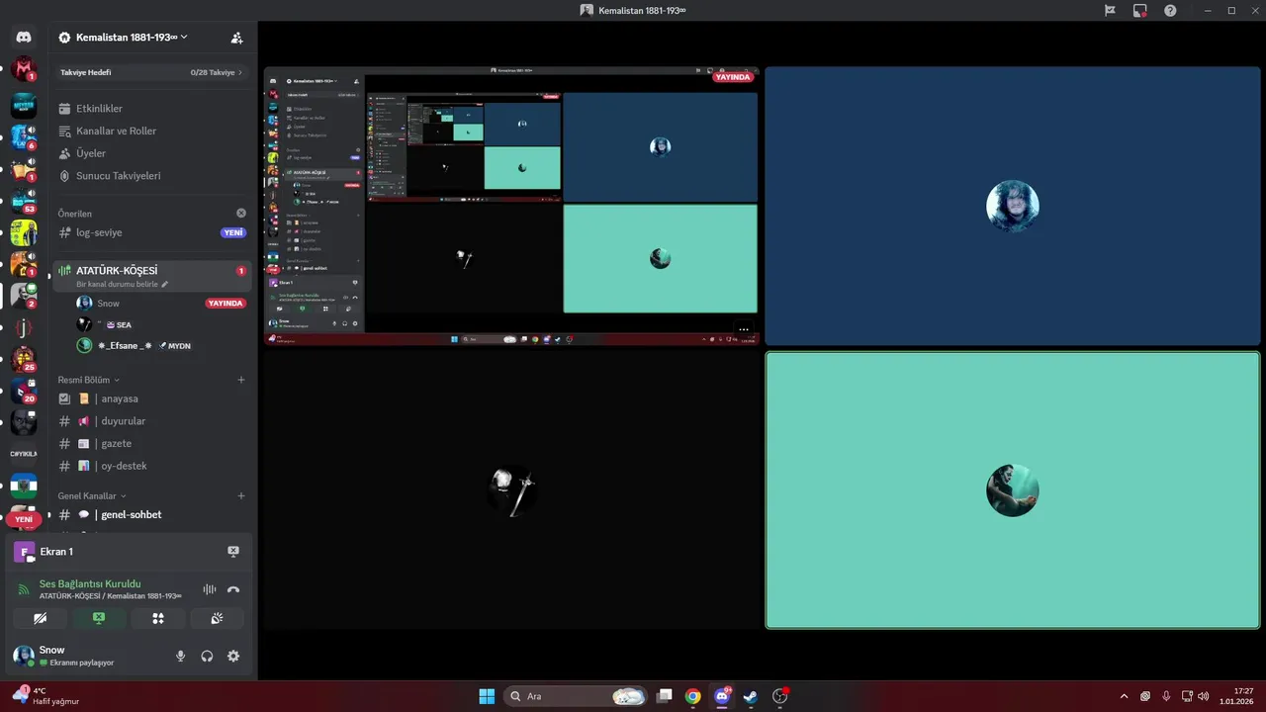Click the user with SEA tag
This screenshot has height=712, width=1266.
tap(160, 324)
